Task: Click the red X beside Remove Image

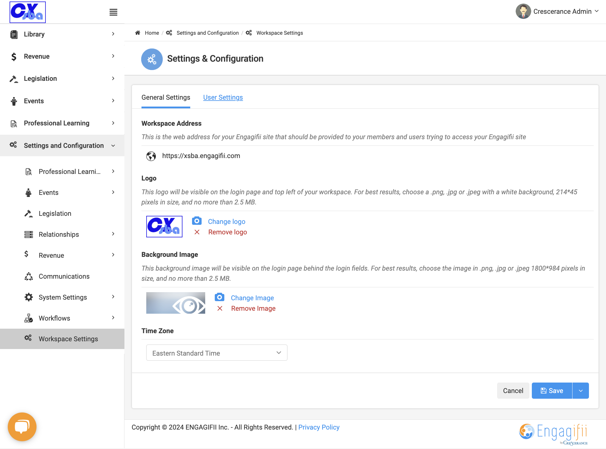Action: coord(220,308)
